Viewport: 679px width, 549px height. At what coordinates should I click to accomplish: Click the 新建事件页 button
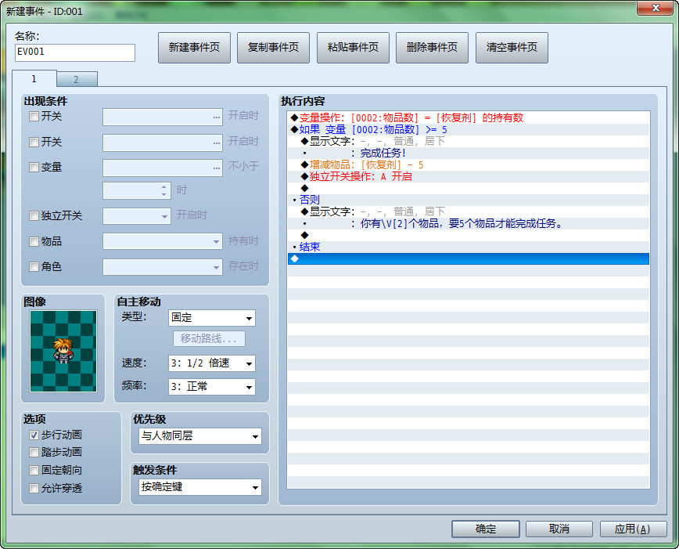(x=194, y=48)
